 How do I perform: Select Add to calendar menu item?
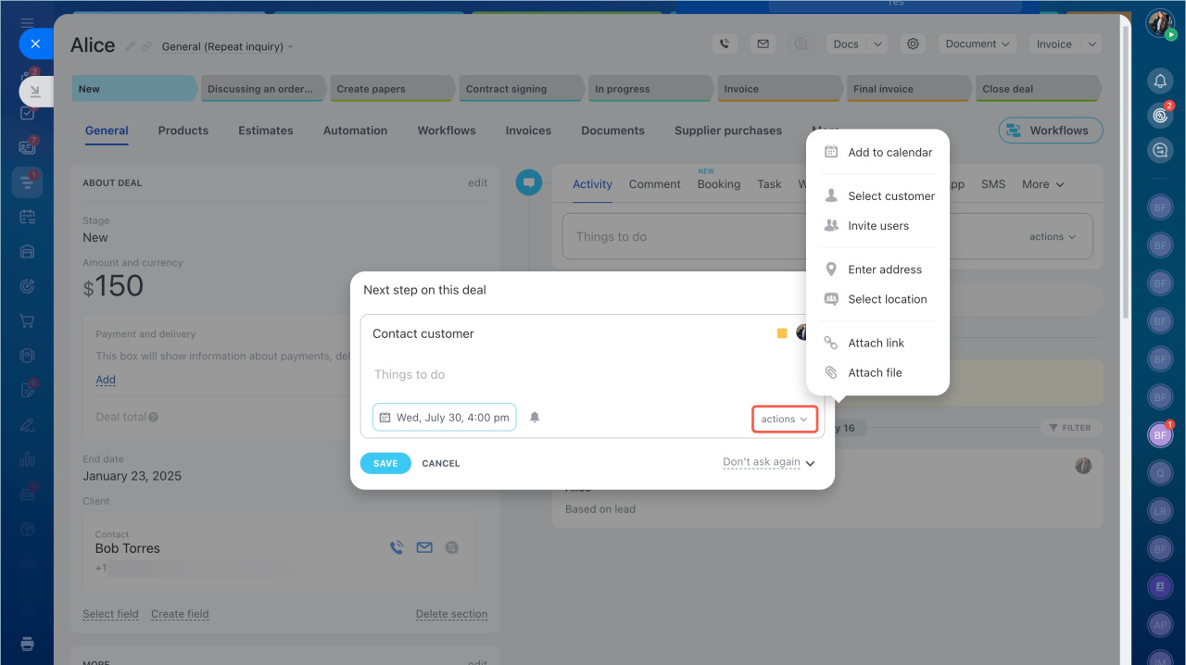click(x=889, y=152)
